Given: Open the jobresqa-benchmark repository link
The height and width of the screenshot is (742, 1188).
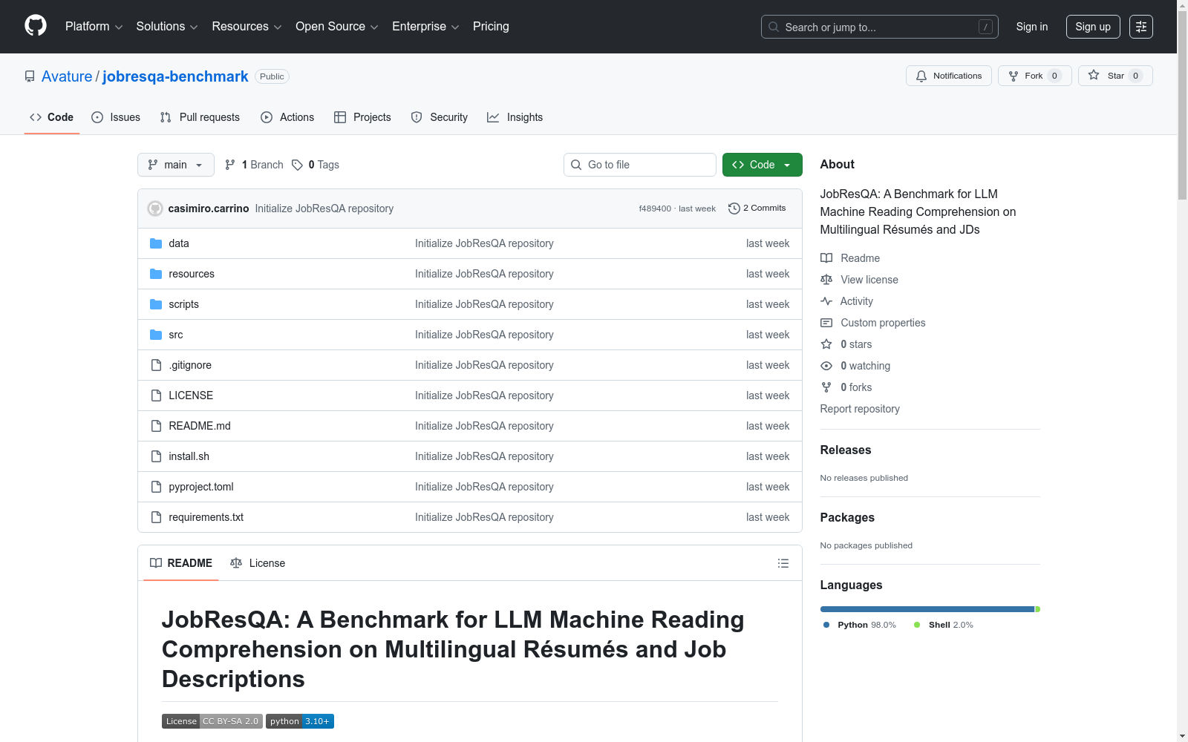Looking at the screenshot, I should (175, 76).
